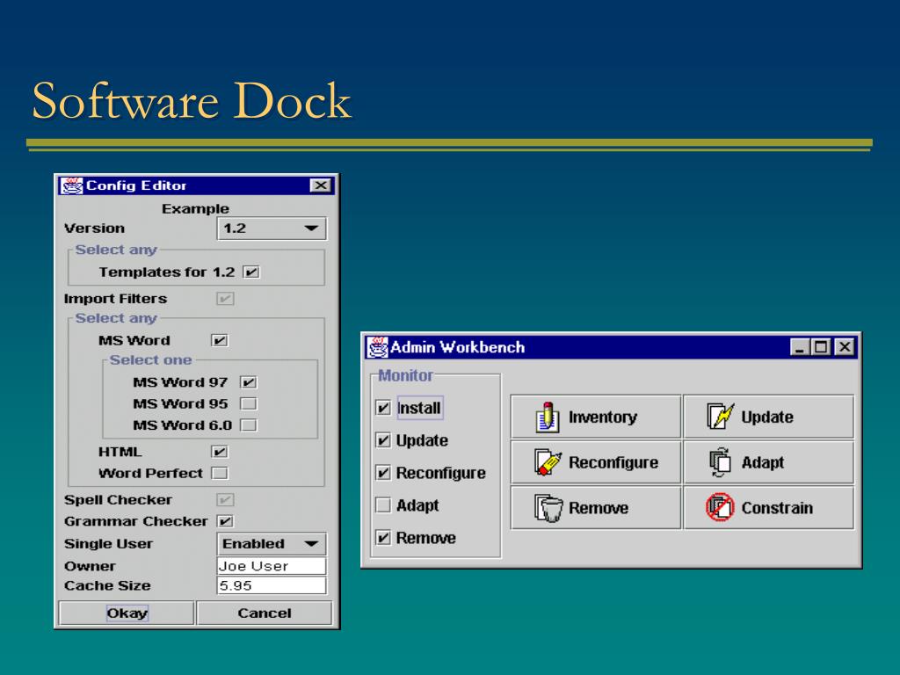Screen dimensions: 900x675
Task: Click the Okay button in Config Editor
Action: tap(127, 613)
